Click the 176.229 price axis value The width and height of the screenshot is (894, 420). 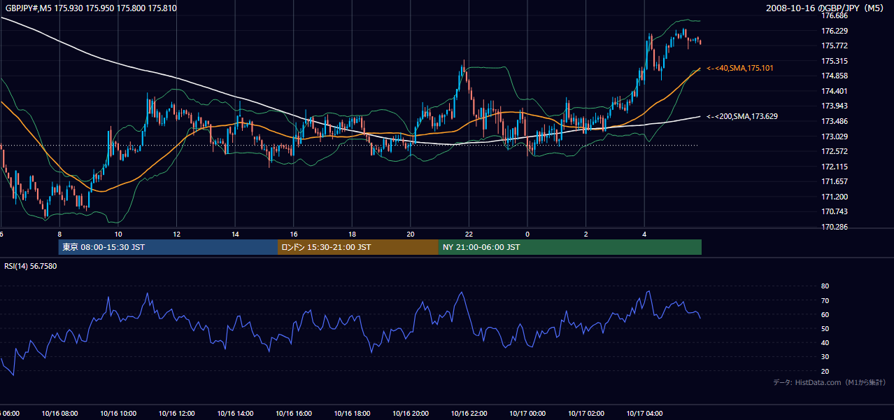835,31
